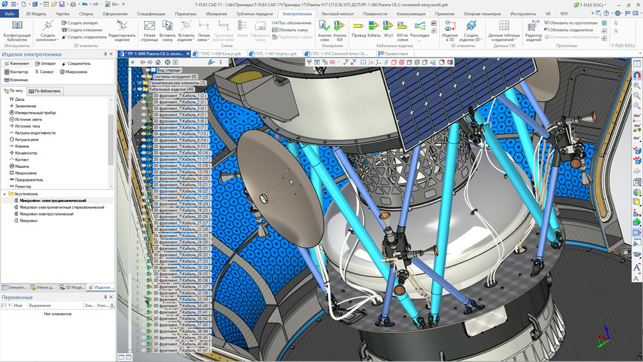643x362 pixels.
Task: Click Обновить схему in the ribbon
Action: [x=290, y=30]
